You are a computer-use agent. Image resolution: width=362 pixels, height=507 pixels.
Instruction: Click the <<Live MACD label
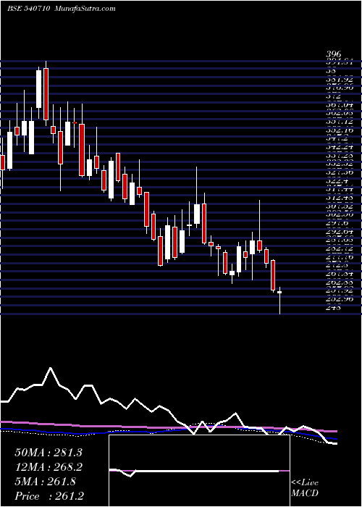coord(305,488)
